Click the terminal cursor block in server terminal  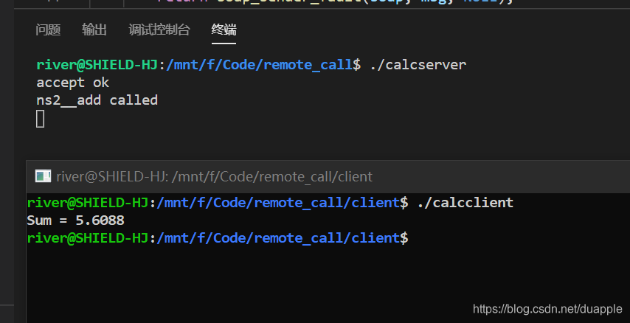tap(40, 119)
